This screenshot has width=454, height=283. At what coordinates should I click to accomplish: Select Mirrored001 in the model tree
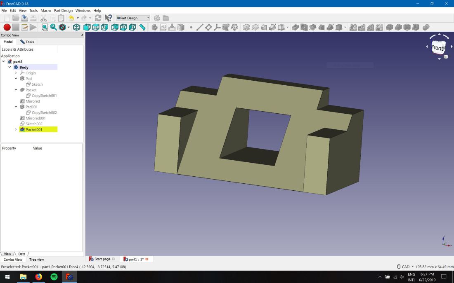click(x=35, y=118)
